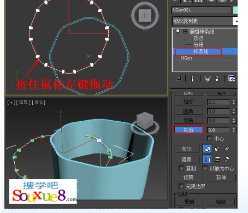Click the 粘贴 button under 切线
The height and width of the screenshot is (213, 248).
click(x=221, y=202)
